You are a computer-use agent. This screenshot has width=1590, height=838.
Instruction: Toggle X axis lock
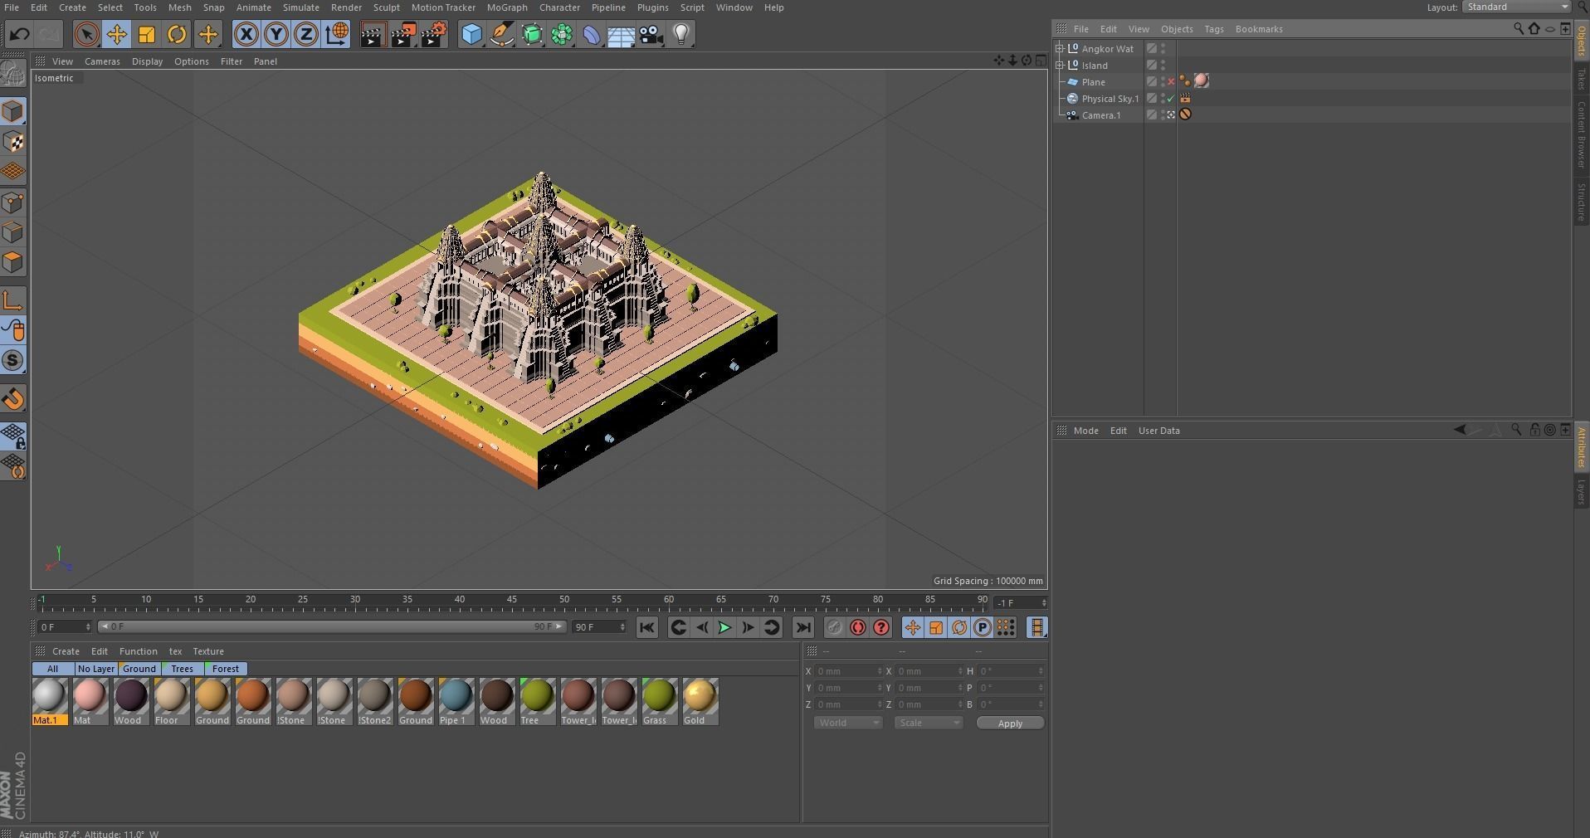pos(246,34)
